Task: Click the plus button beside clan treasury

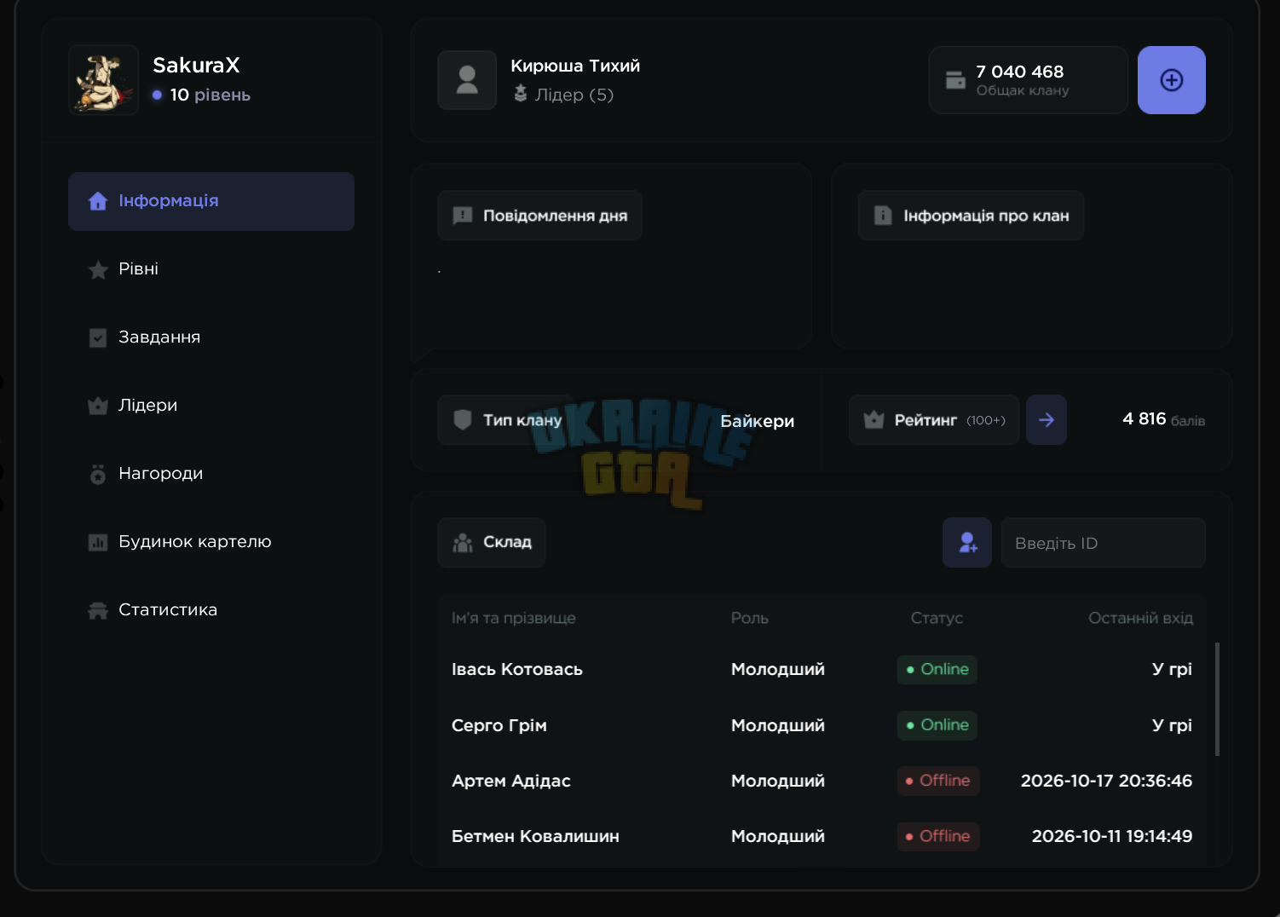Action: 1171,80
